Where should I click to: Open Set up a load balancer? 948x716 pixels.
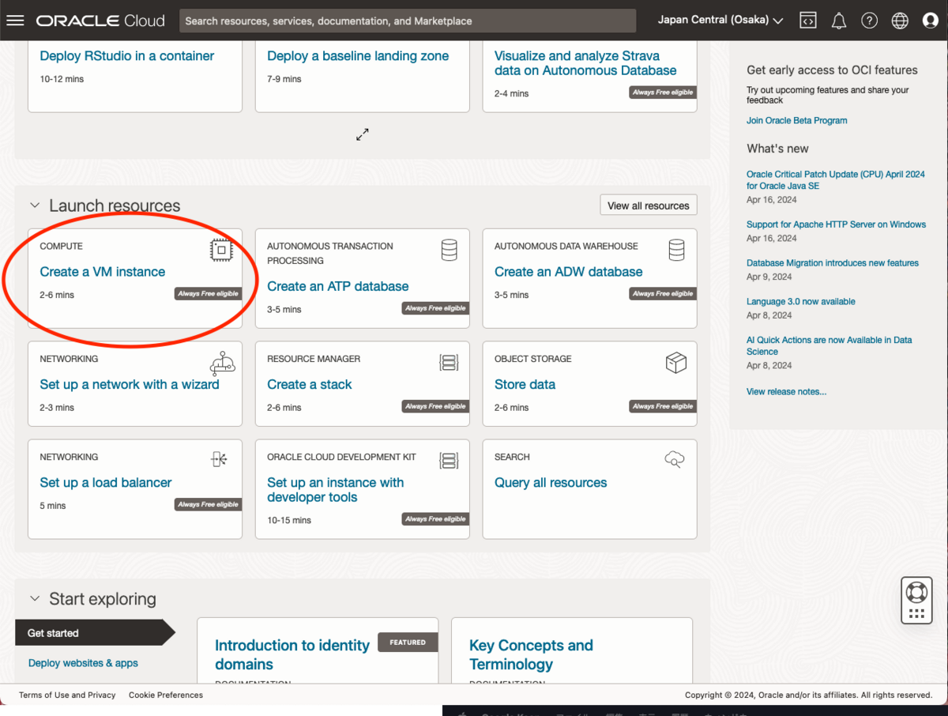pyautogui.click(x=106, y=482)
